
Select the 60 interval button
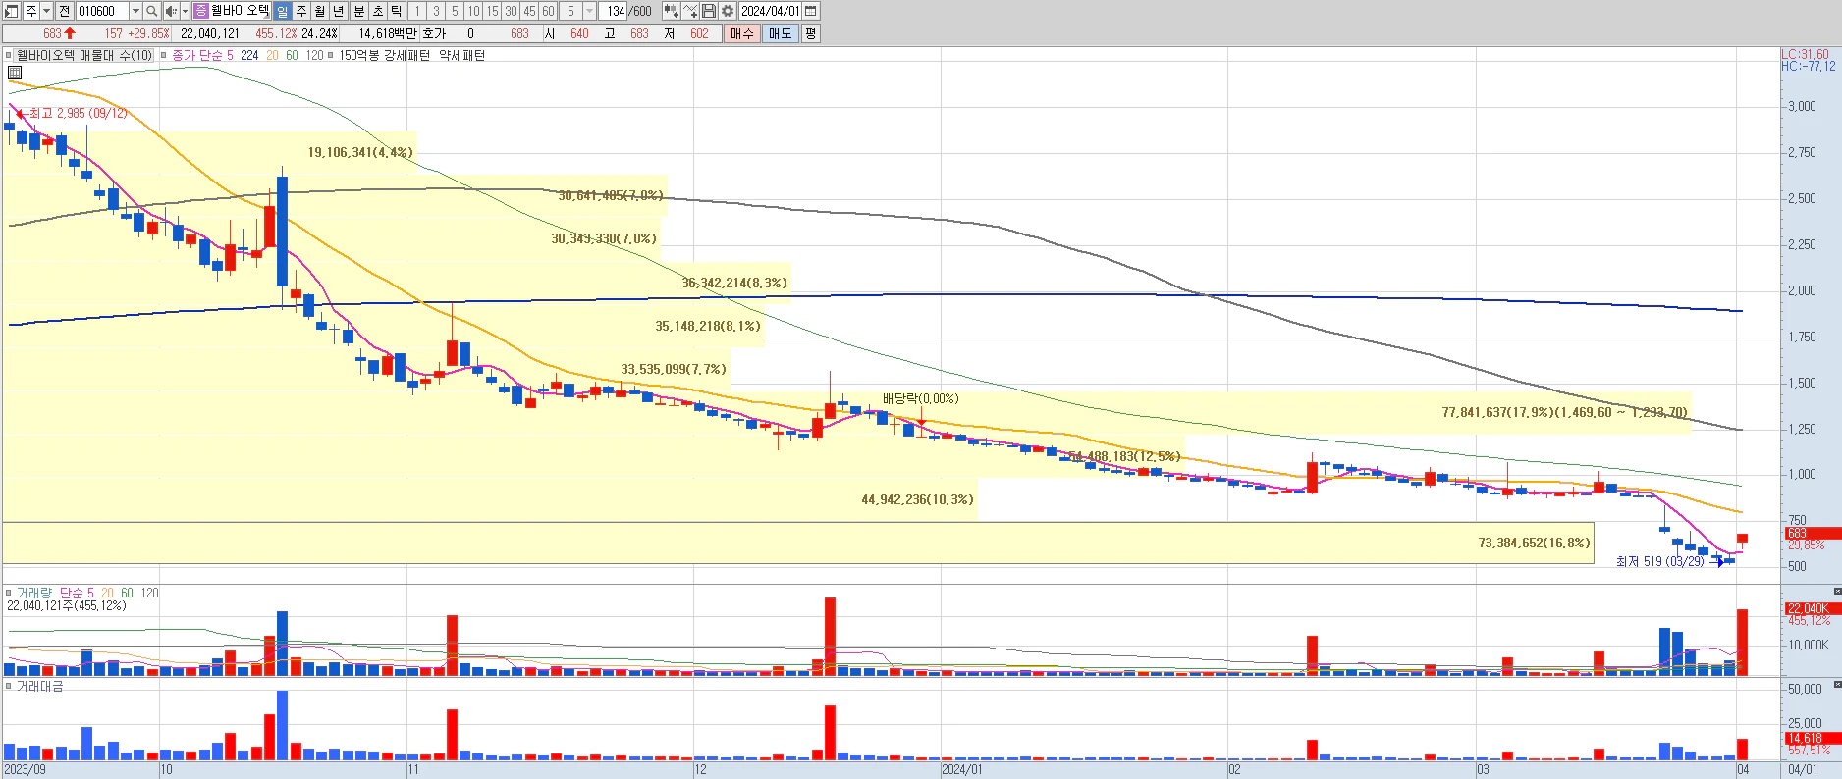point(548,11)
